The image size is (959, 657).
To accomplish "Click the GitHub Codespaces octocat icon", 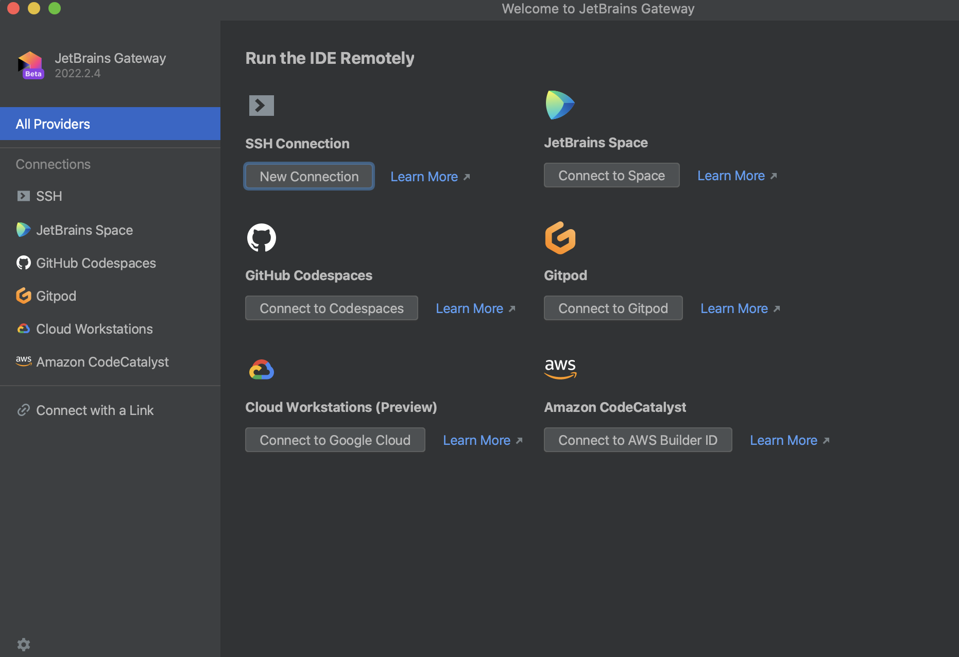I will pos(261,237).
